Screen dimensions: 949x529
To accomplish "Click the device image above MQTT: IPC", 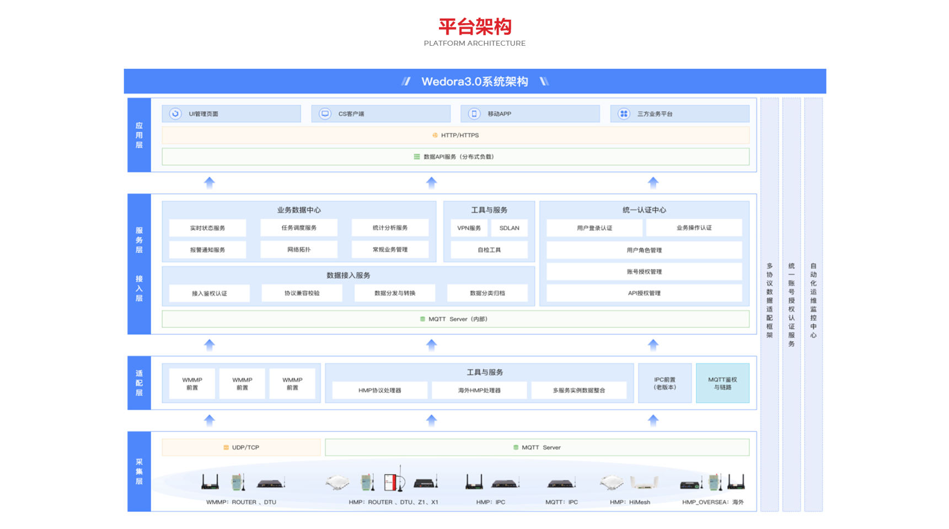I will pyautogui.click(x=561, y=483).
